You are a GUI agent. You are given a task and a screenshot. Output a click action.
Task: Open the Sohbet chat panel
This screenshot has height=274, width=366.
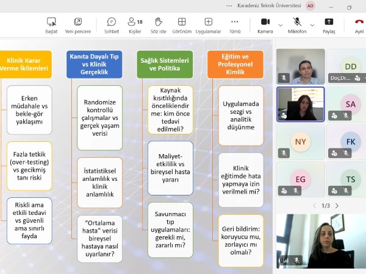[112, 23]
